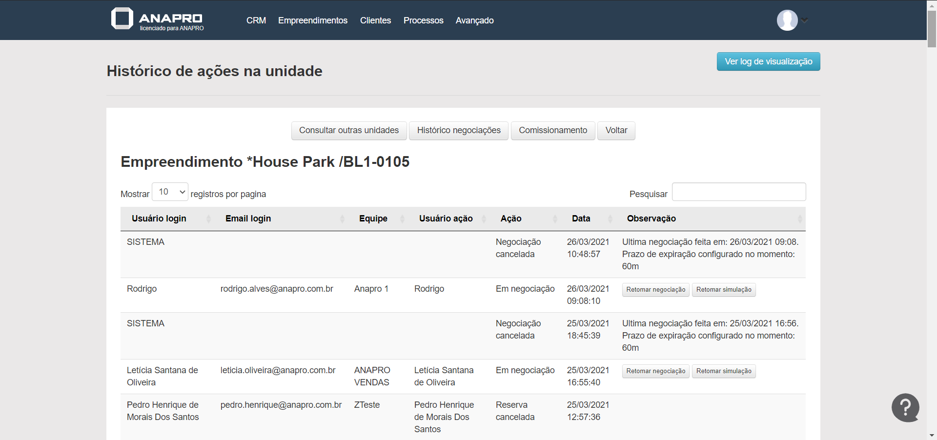The width and height of the screenshot is (937, 440).
Task: Expand the arrow beside the user avatar
Action: click(x=805, y=20)
